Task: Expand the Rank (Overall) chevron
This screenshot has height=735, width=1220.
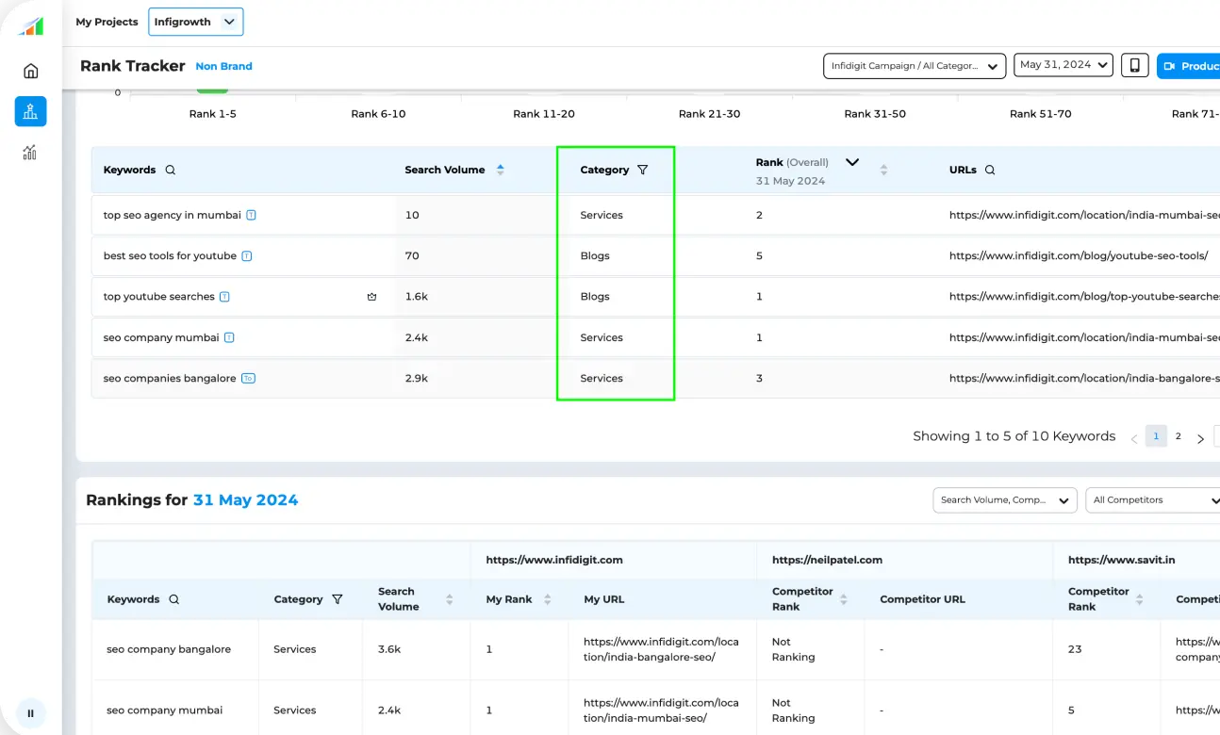Action: 852,162
